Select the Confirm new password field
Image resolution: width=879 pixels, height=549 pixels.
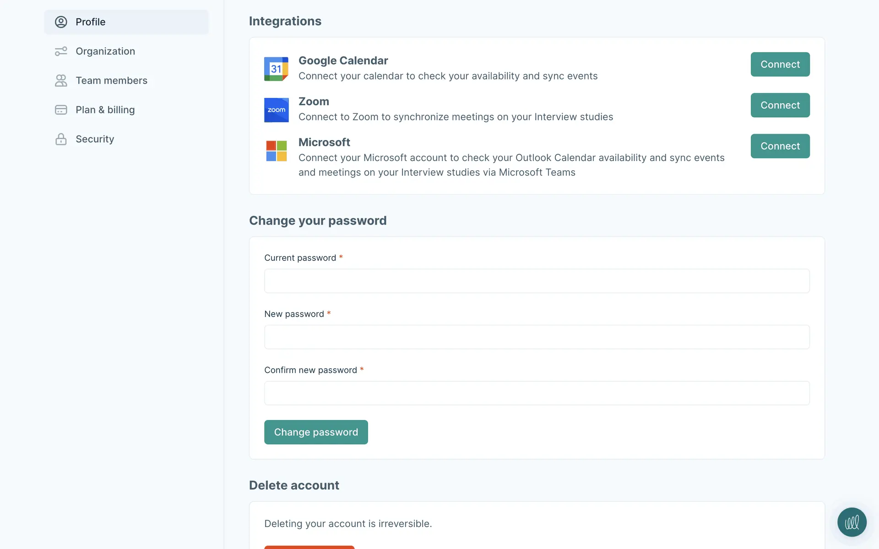point(537,393)
